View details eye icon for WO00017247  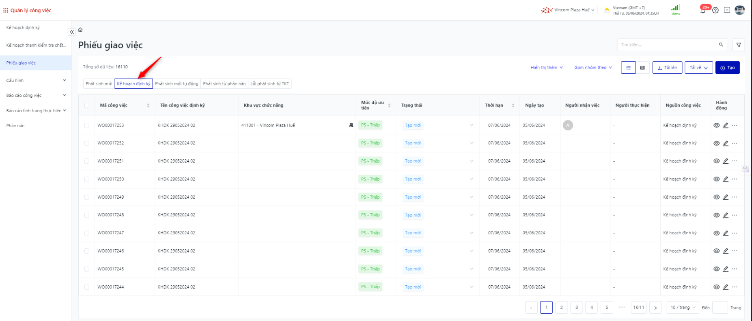pos(716,233)
